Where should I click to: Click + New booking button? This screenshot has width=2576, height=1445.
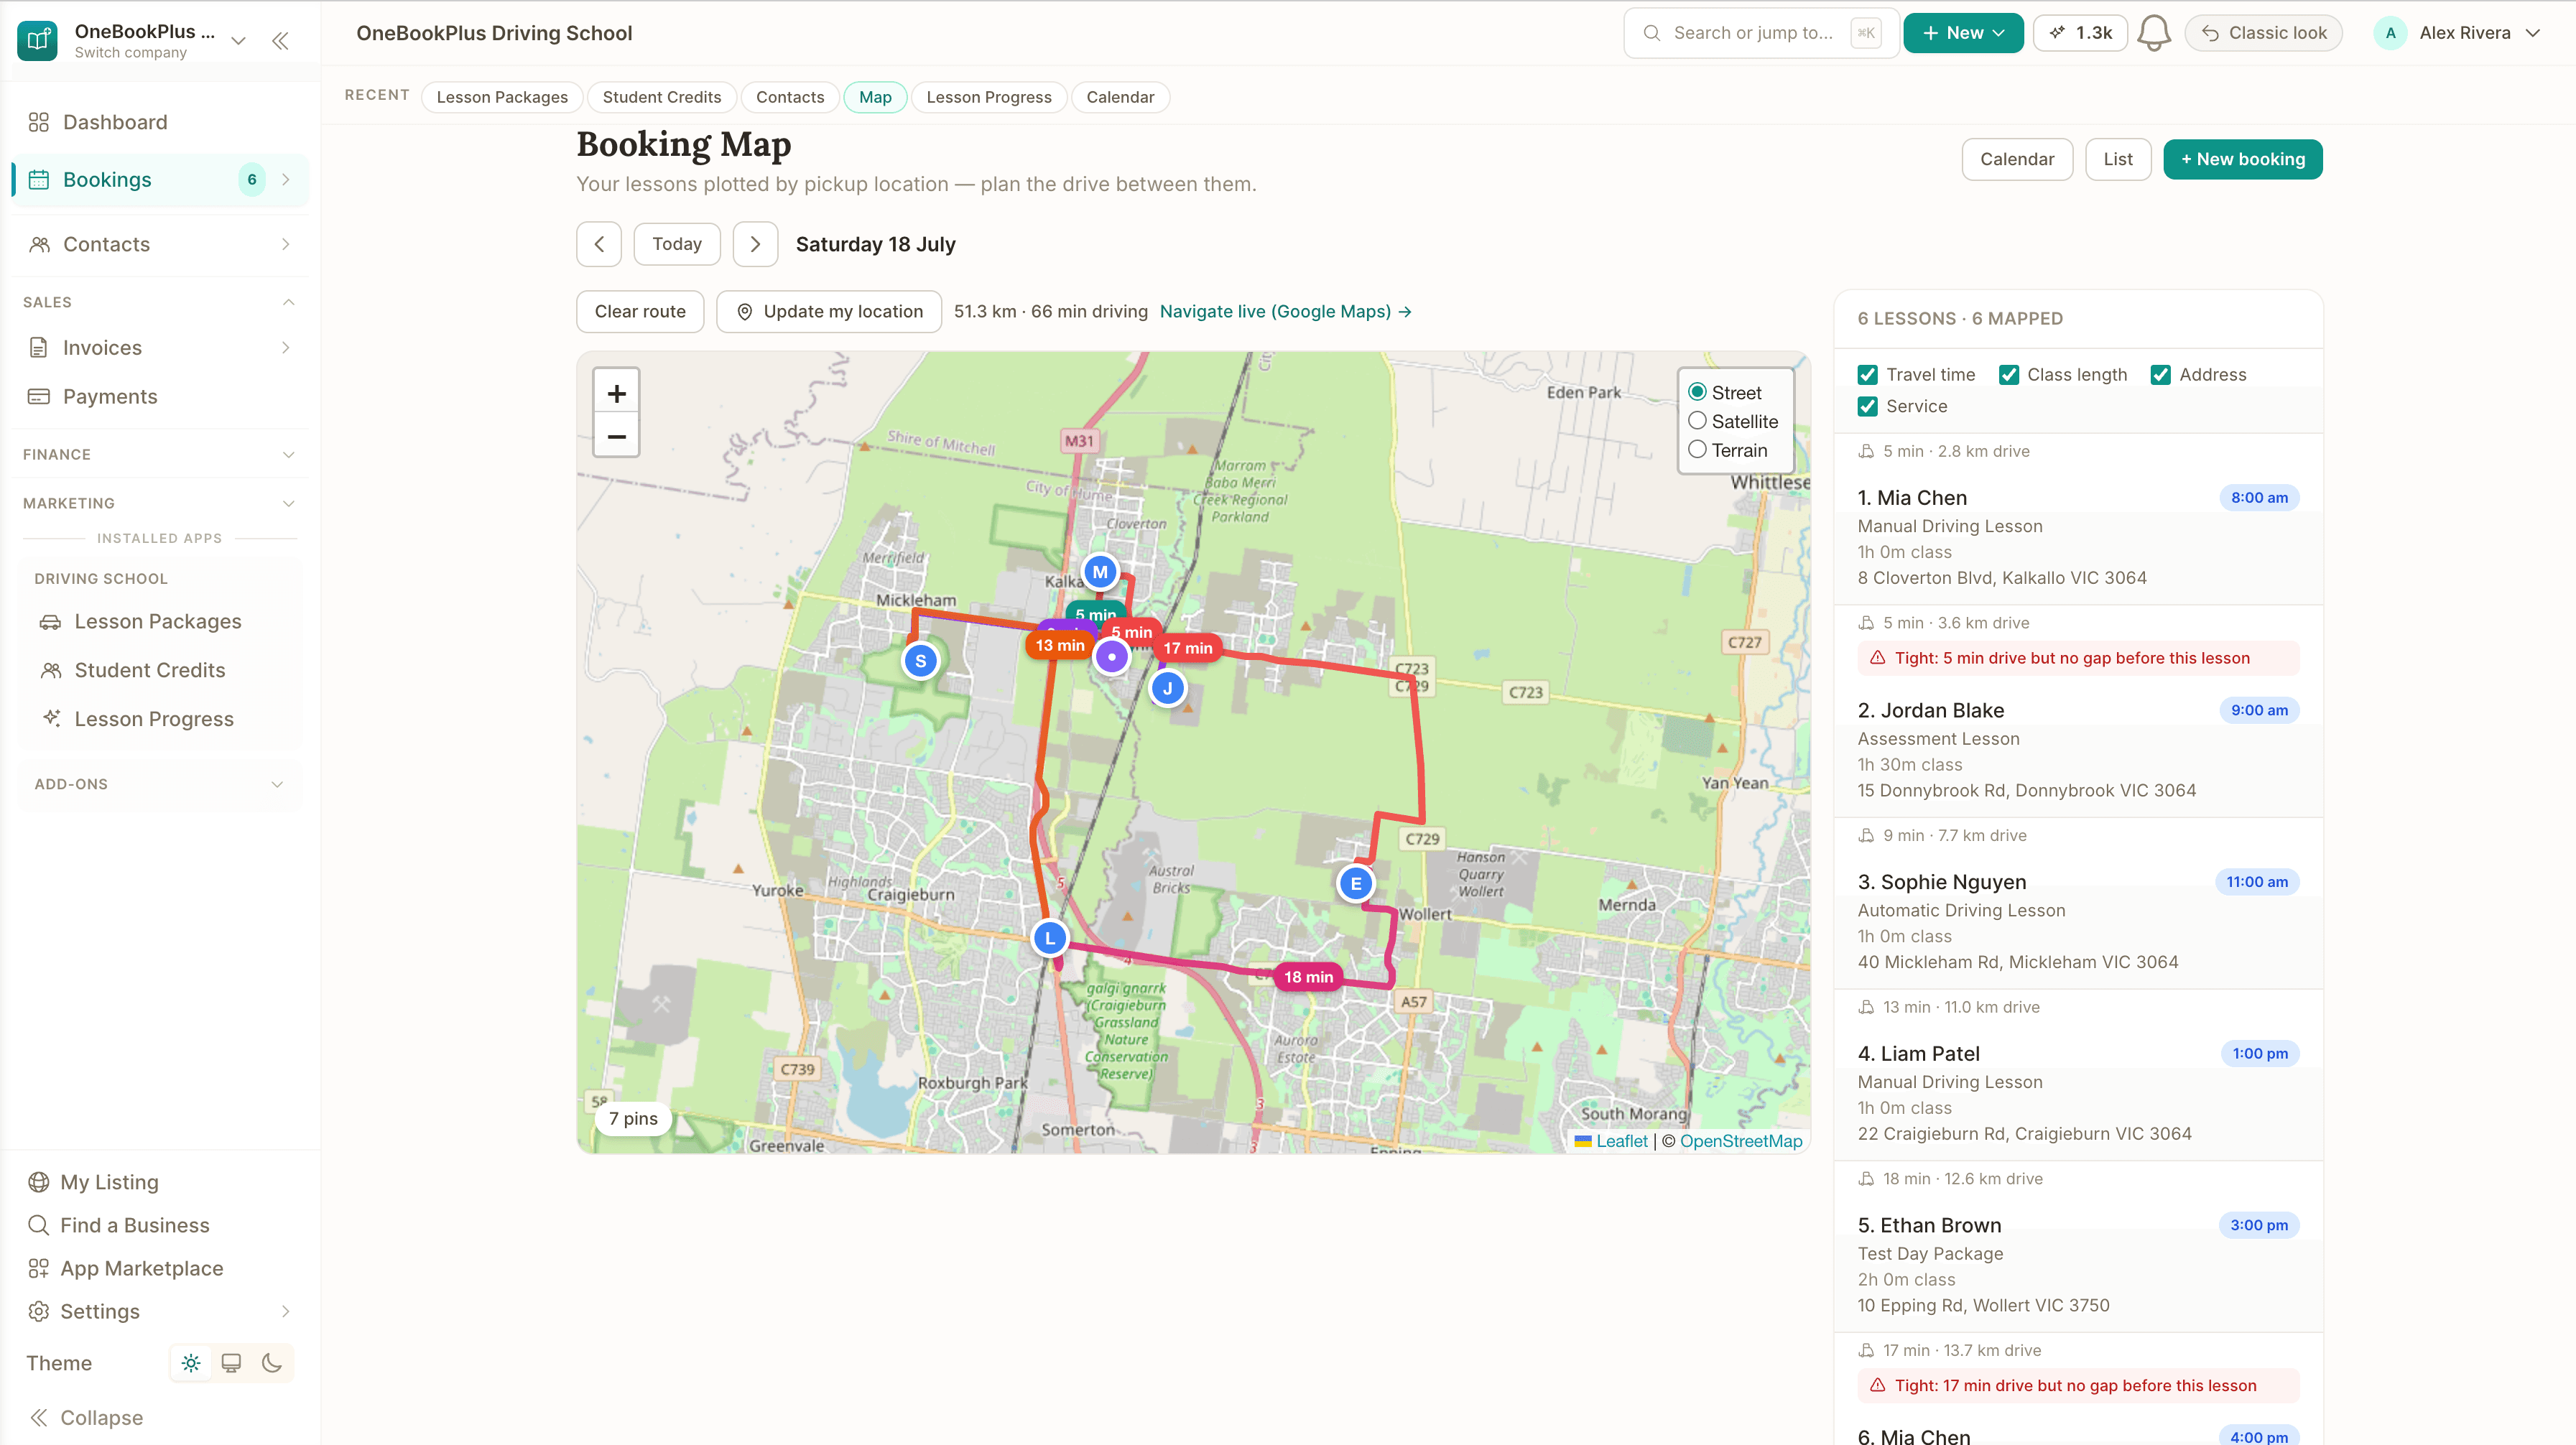tap(2243, 160)
